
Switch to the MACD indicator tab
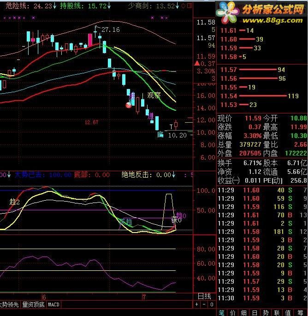click(x=53, y=304)
